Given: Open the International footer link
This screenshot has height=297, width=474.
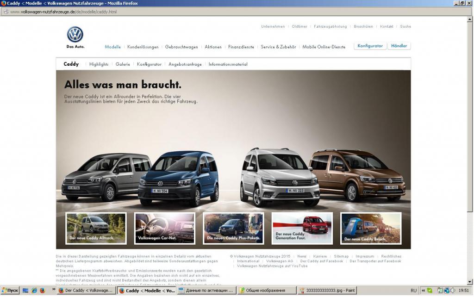Looking at the screenshot, I should tap(248, 261).
